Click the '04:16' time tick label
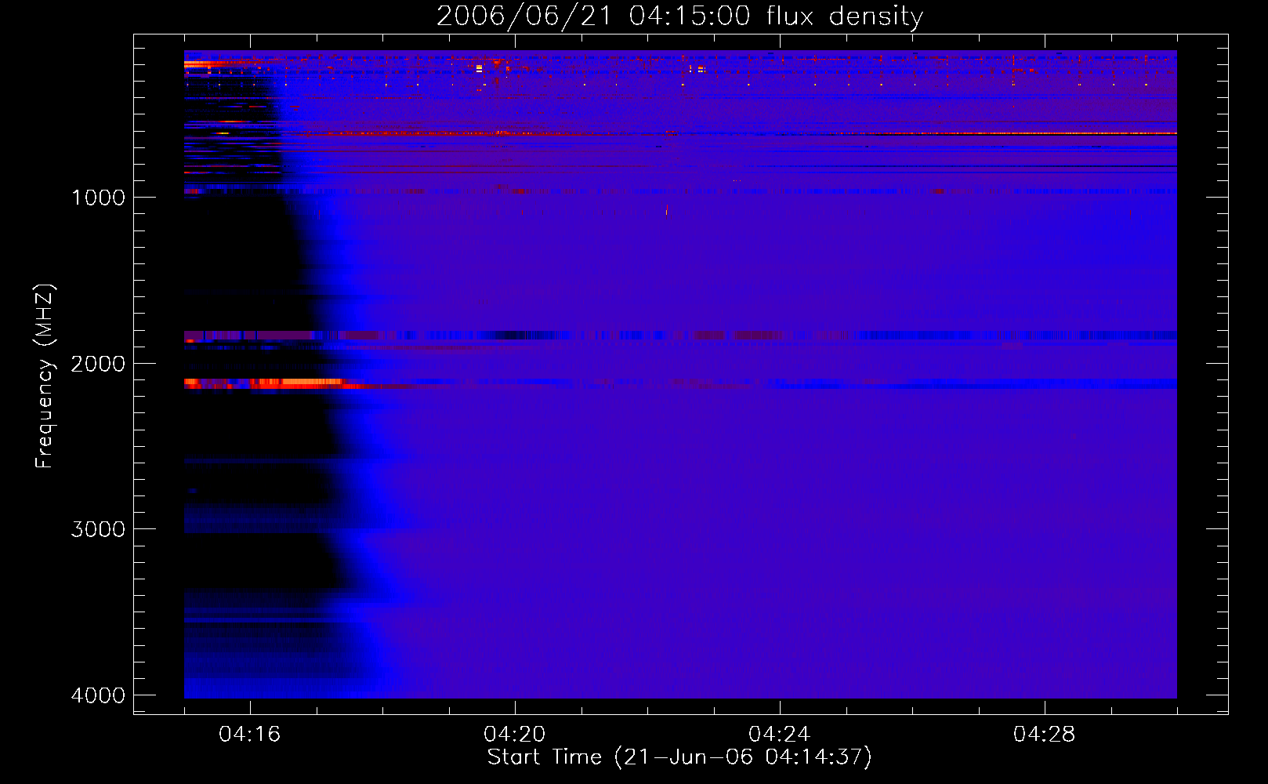The height and width of the screenshot is (784, 1268). pos(250,735)
